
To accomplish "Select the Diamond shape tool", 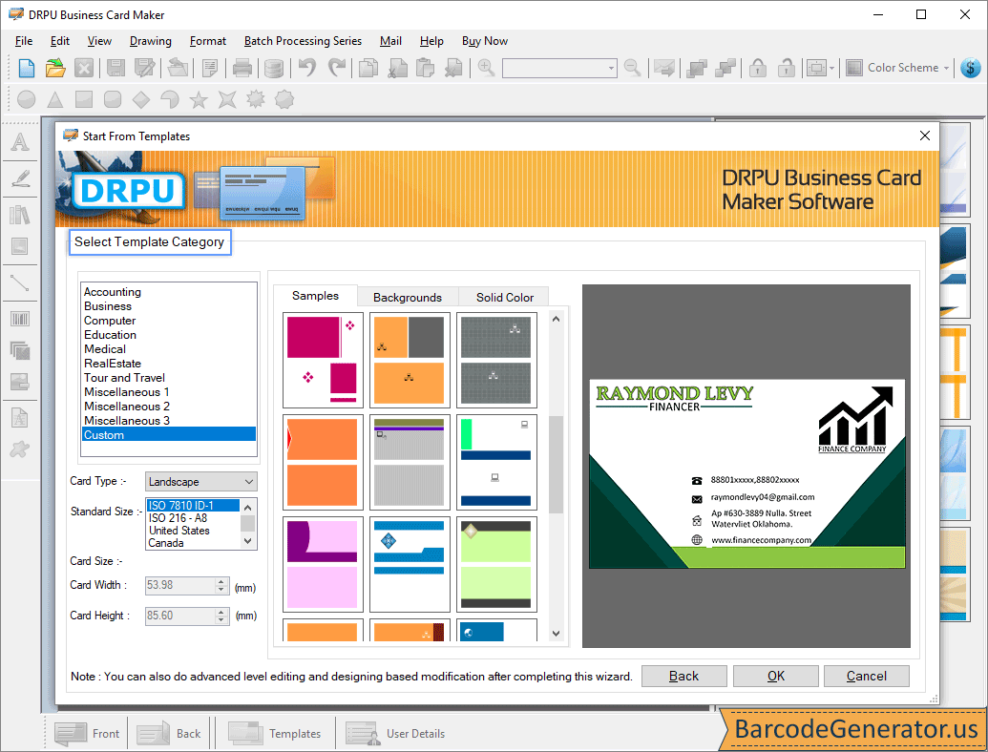I will pos(141,99).
